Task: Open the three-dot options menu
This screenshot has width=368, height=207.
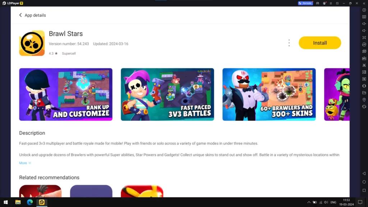Action: (x=289, y=43)
